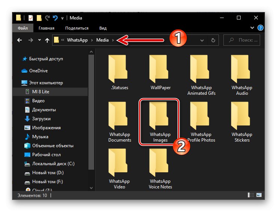Open Рабочий стол in navigation pane
Image resolution: width=277 pixels, height=212 pixels.
point(42,155)
